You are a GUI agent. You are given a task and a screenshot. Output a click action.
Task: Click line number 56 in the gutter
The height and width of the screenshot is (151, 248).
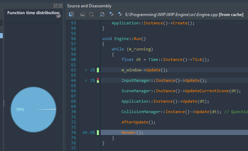click(73, 39)
